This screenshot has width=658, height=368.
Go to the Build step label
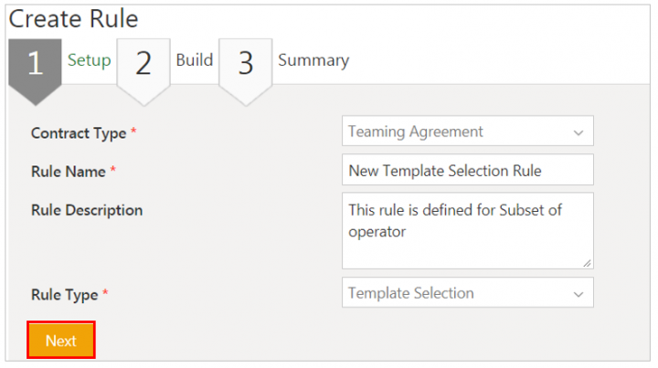pyautogui.click(x=195, y=60)
